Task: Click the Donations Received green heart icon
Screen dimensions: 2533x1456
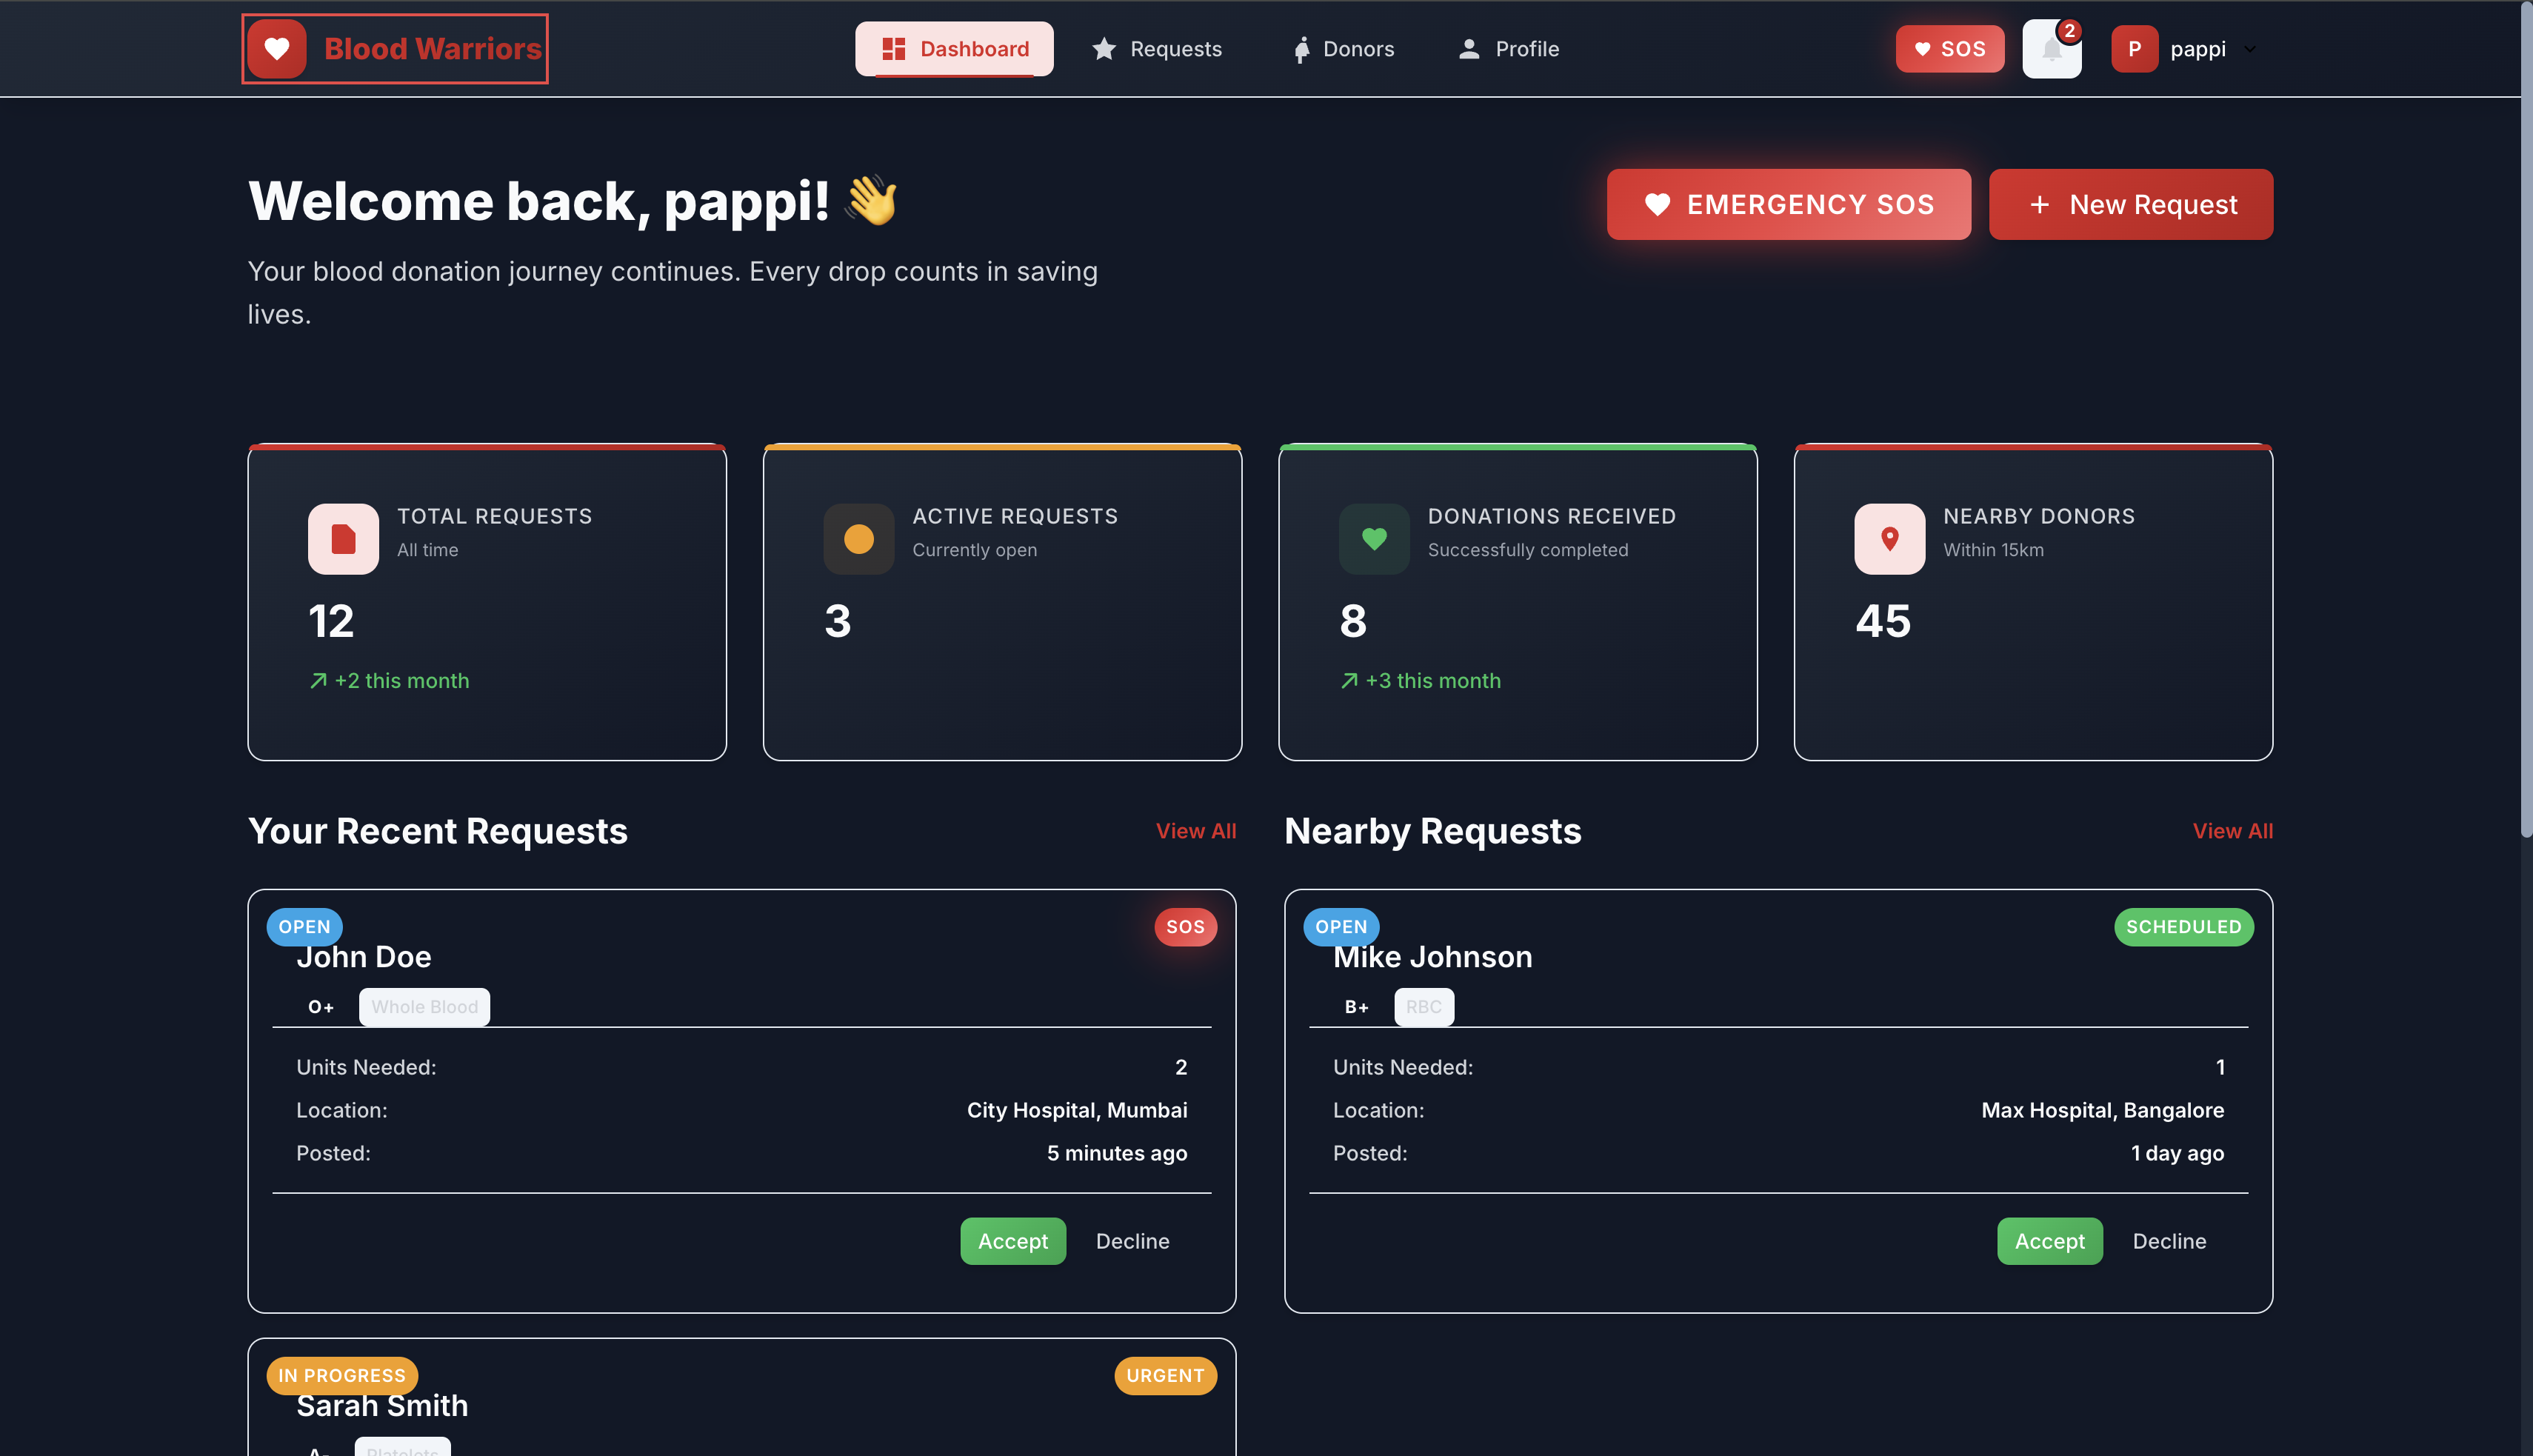Action: (x=1374, y=539)
